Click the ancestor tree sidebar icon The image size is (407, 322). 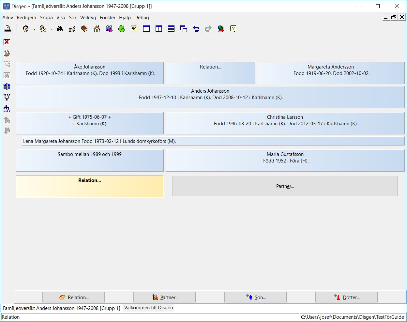[x=7, y=97]
